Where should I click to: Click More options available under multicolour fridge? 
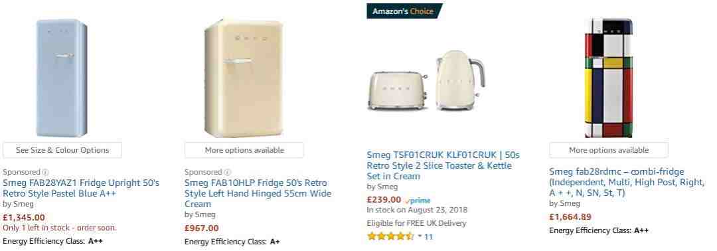click(609, 150)
